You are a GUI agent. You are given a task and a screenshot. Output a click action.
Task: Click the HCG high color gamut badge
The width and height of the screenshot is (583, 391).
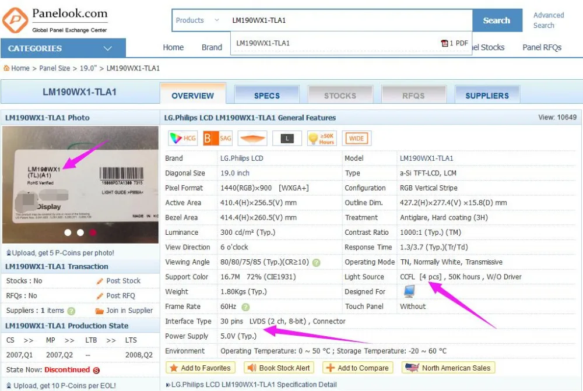182,138
